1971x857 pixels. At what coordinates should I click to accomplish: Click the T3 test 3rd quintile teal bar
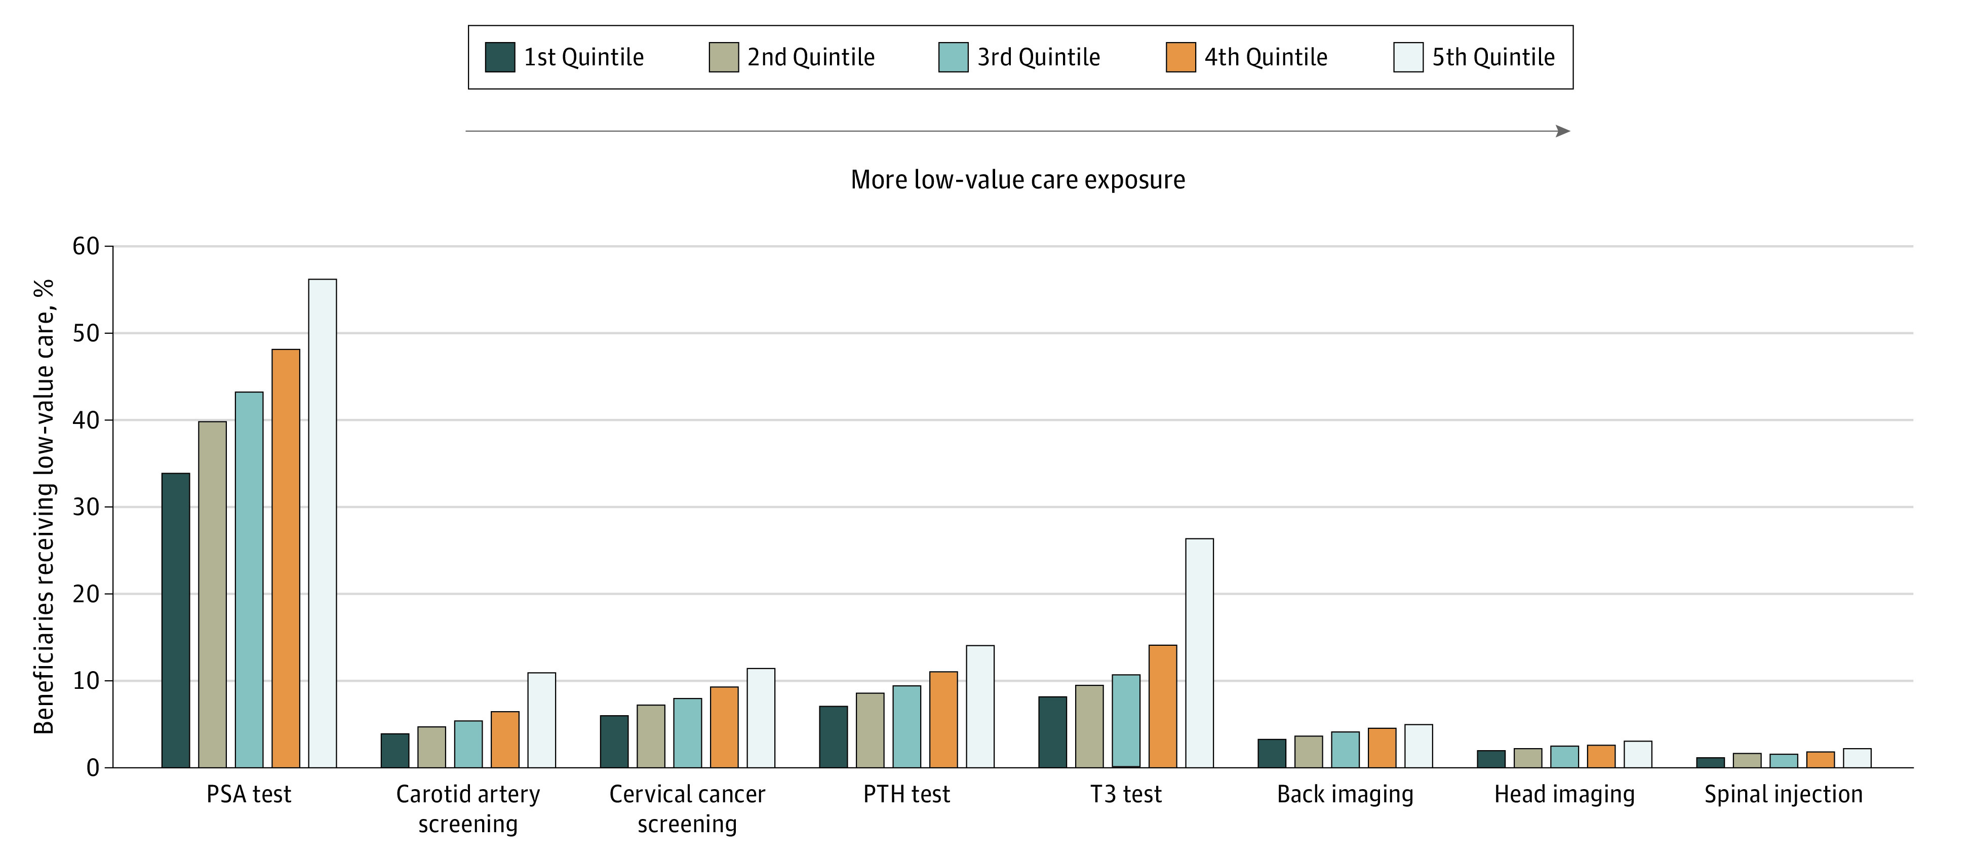1126,721
